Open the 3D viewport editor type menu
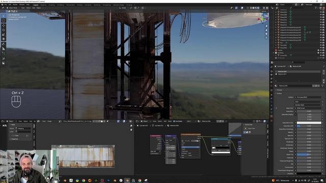 3,8
